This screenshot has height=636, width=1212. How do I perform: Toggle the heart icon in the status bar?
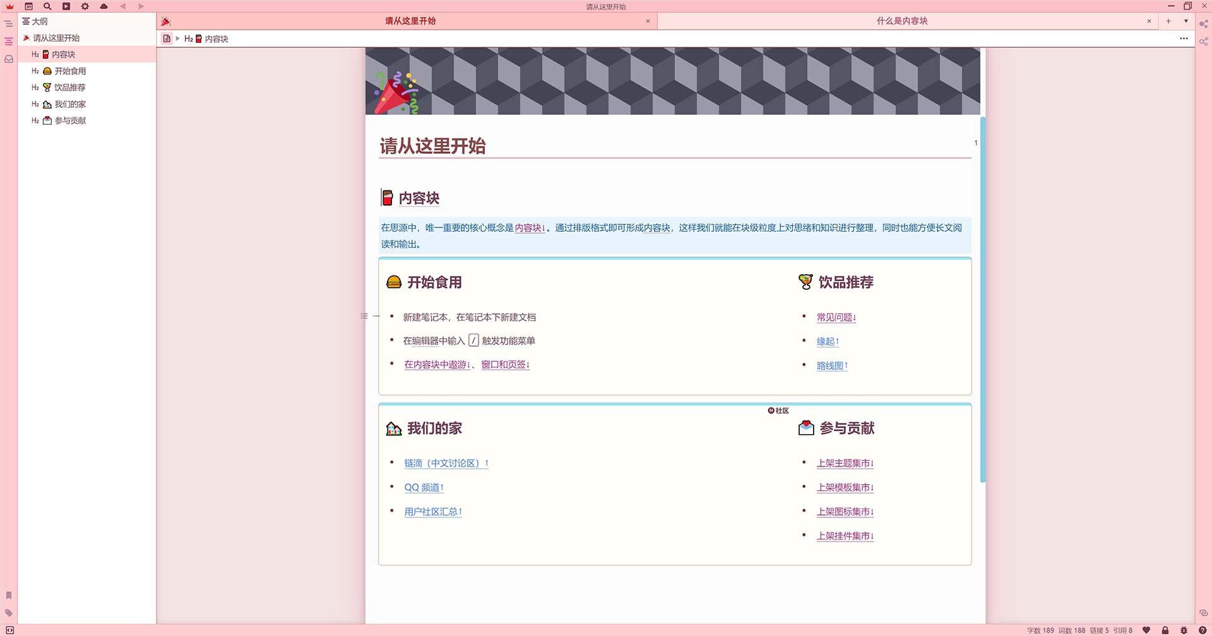[x=1146, y=630]
